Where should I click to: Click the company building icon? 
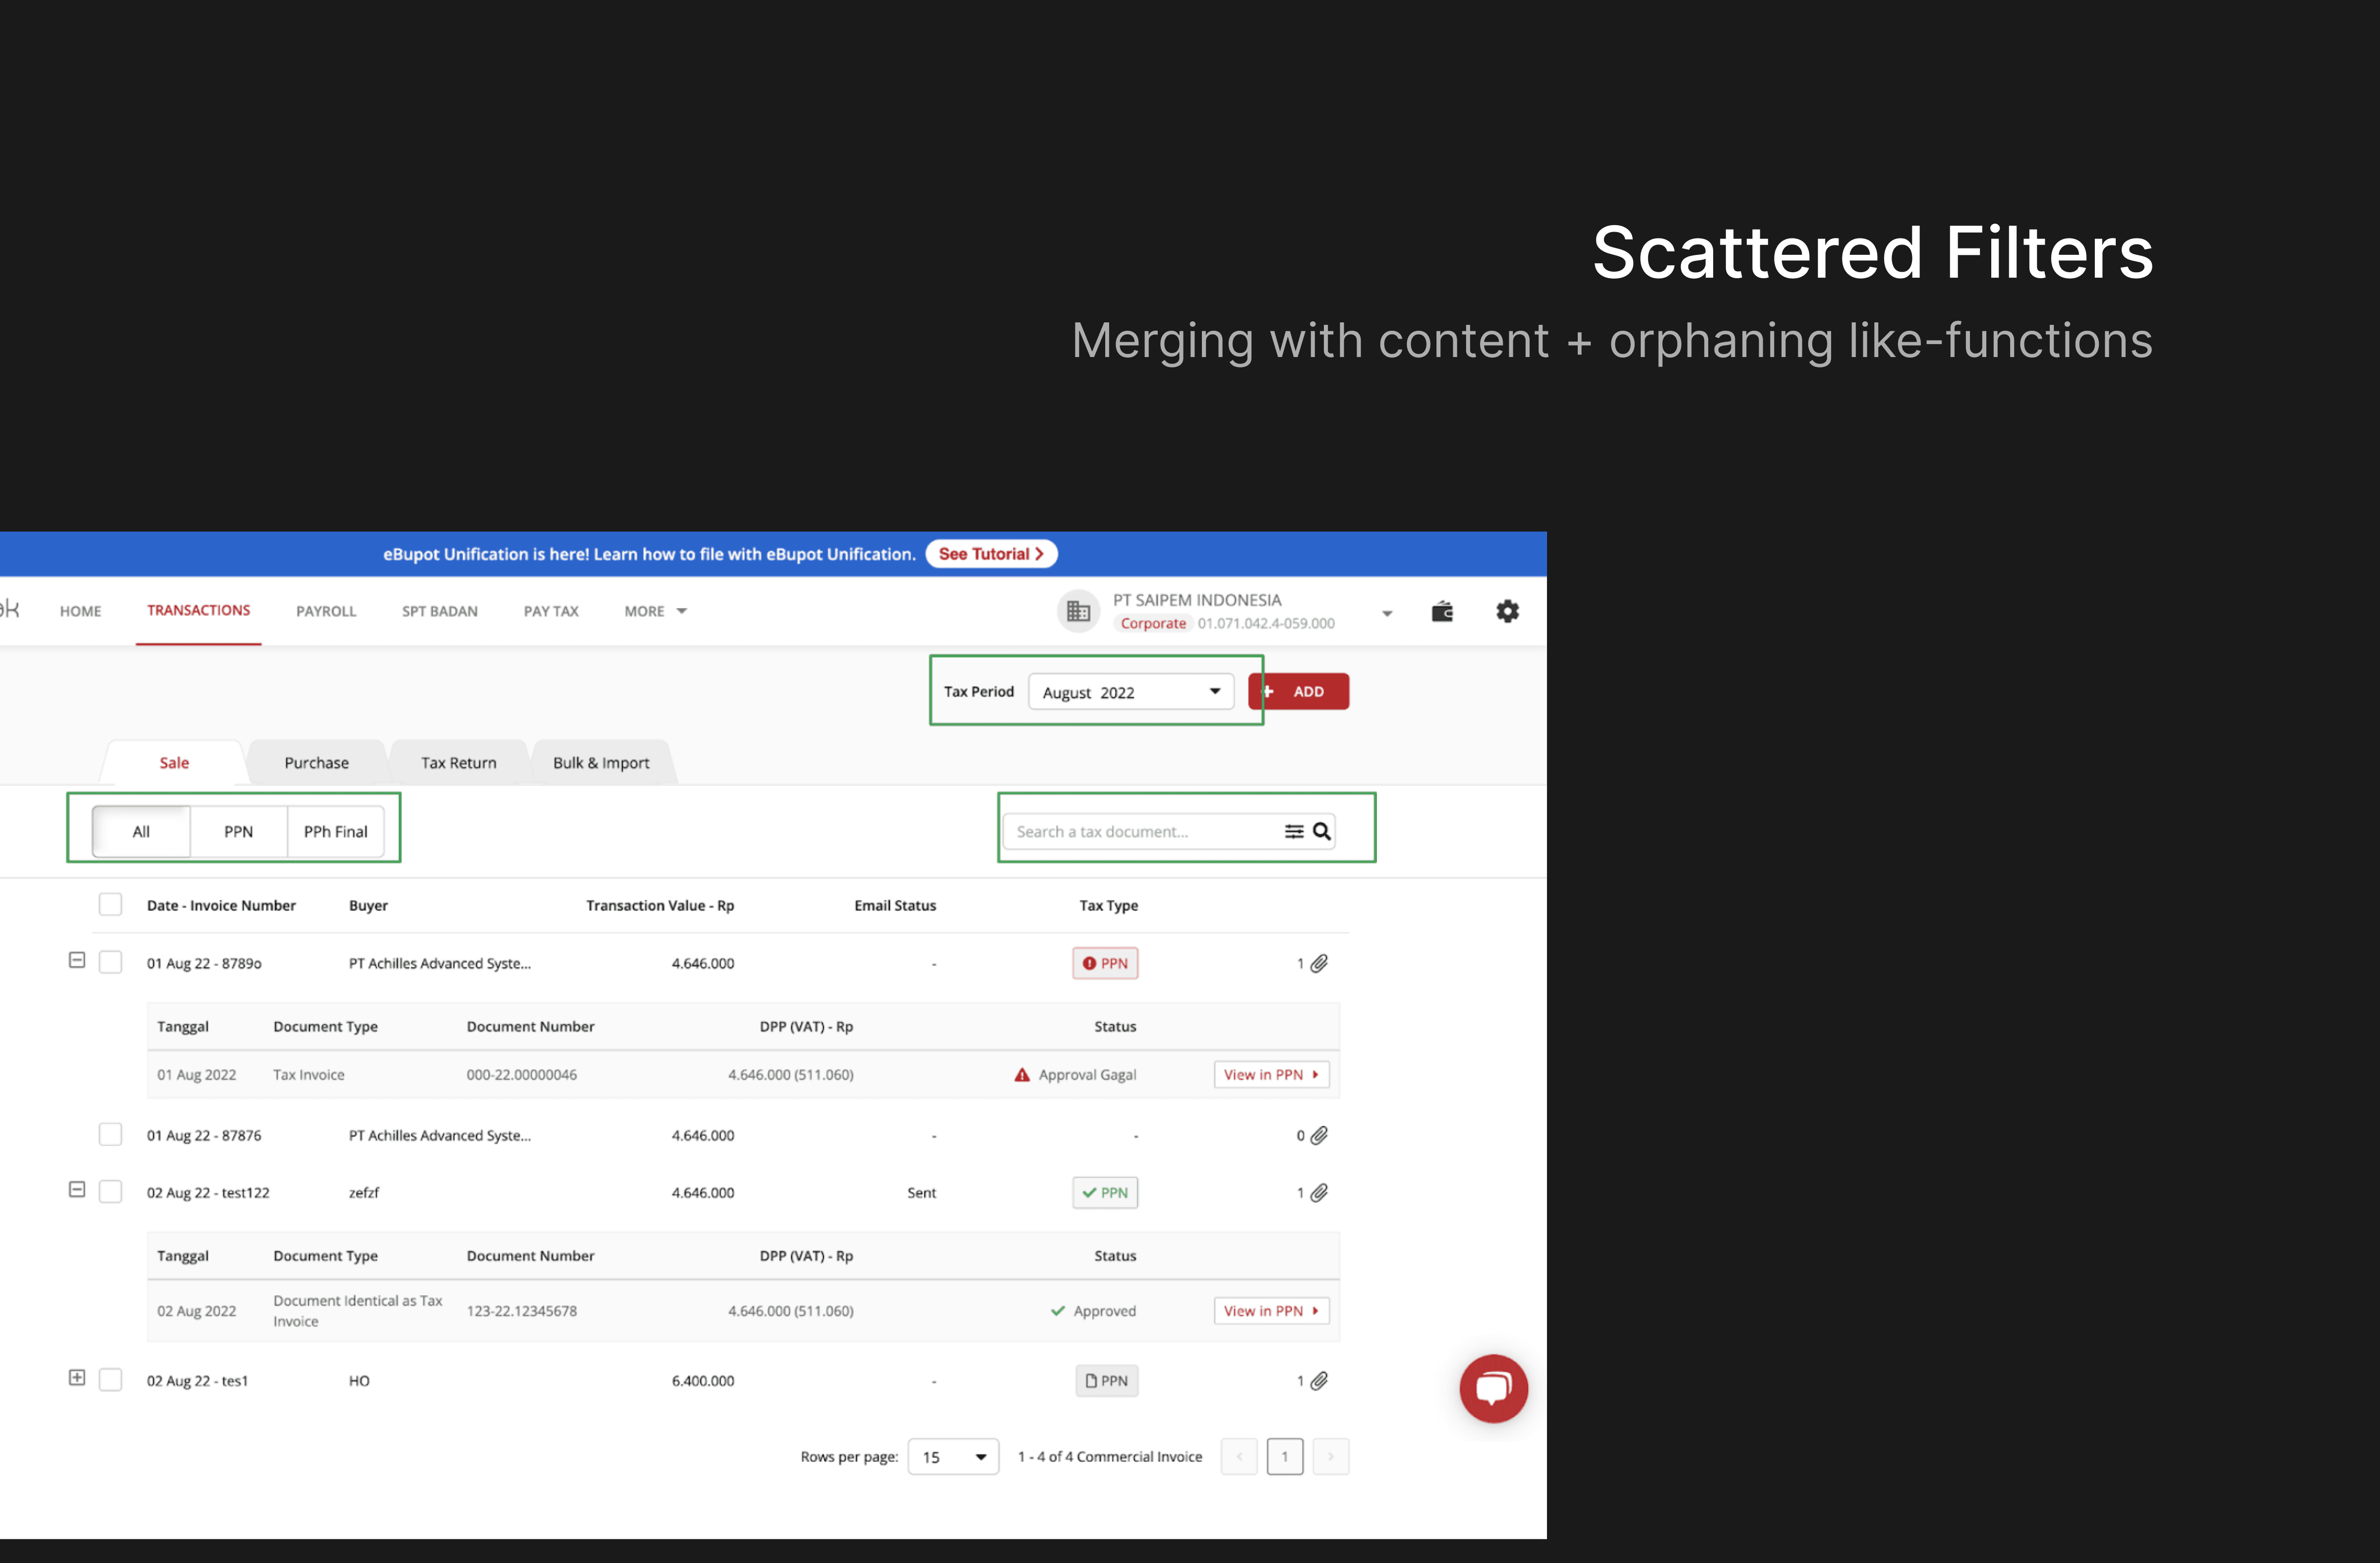[x=1078, y=611]
